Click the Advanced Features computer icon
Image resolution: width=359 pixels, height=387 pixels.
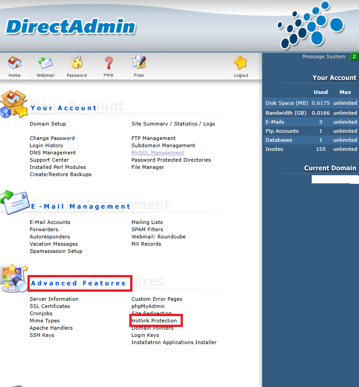click(14, 278)
